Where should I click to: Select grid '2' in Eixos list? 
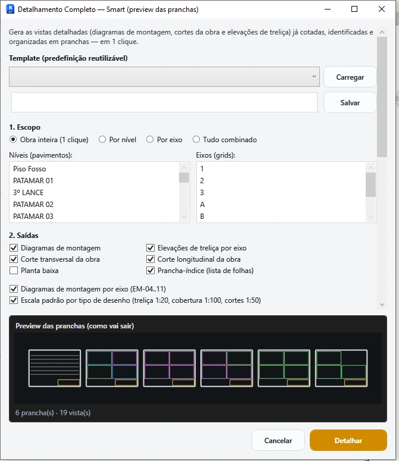281,180
